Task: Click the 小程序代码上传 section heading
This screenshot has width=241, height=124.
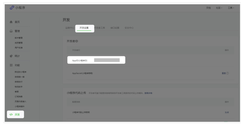Action: [76, 93]
